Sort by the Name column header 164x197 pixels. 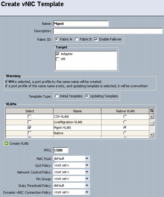[x=78, y=111]
